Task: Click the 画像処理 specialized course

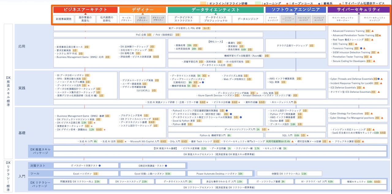Action: [180, 45]
